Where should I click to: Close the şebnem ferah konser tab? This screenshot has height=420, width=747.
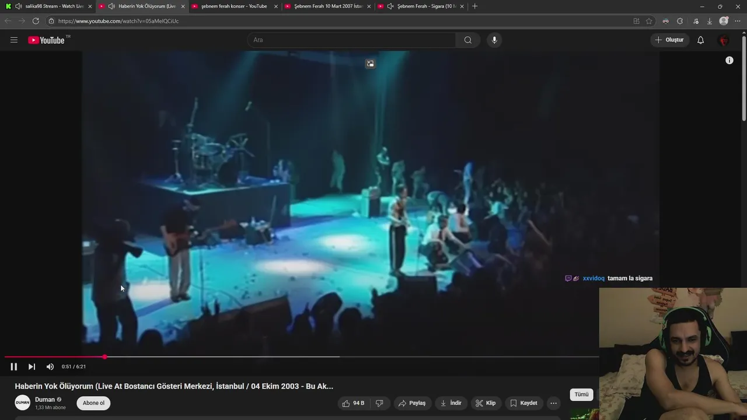click(276, 6)
